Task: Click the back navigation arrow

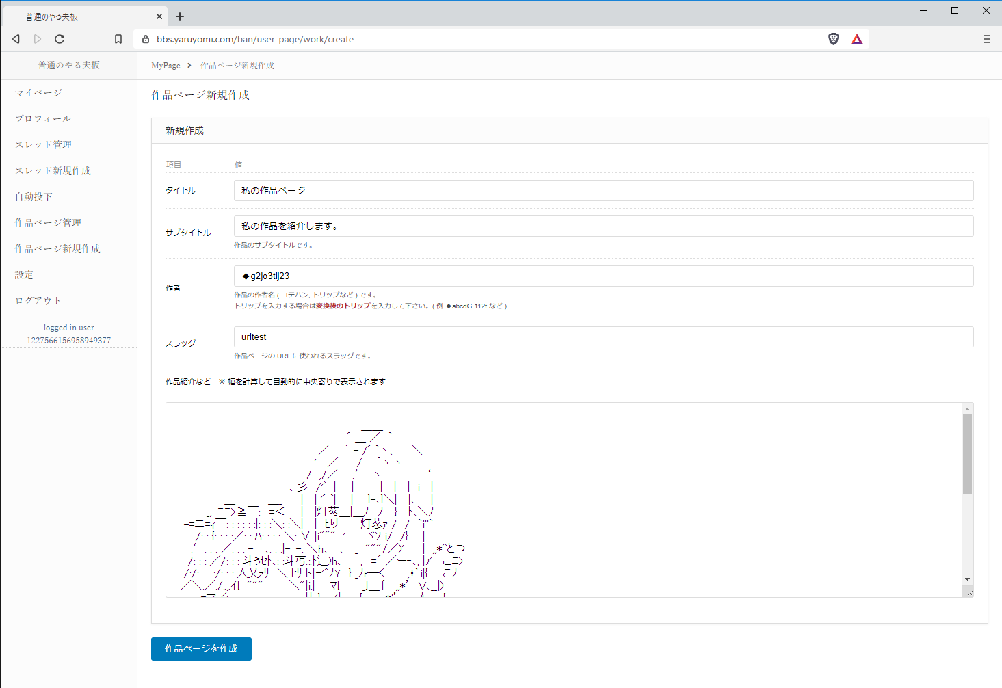Action: 16,39
